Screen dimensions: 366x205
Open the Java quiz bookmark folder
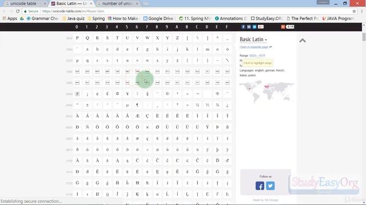(x=74, y=18)
